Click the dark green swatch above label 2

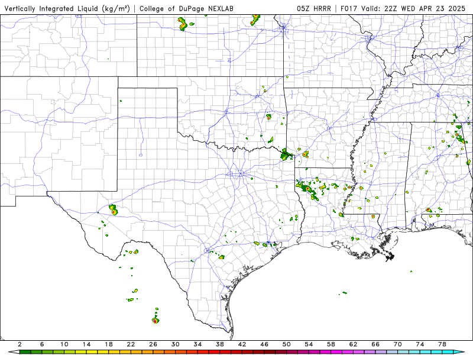tap(25, 352)
